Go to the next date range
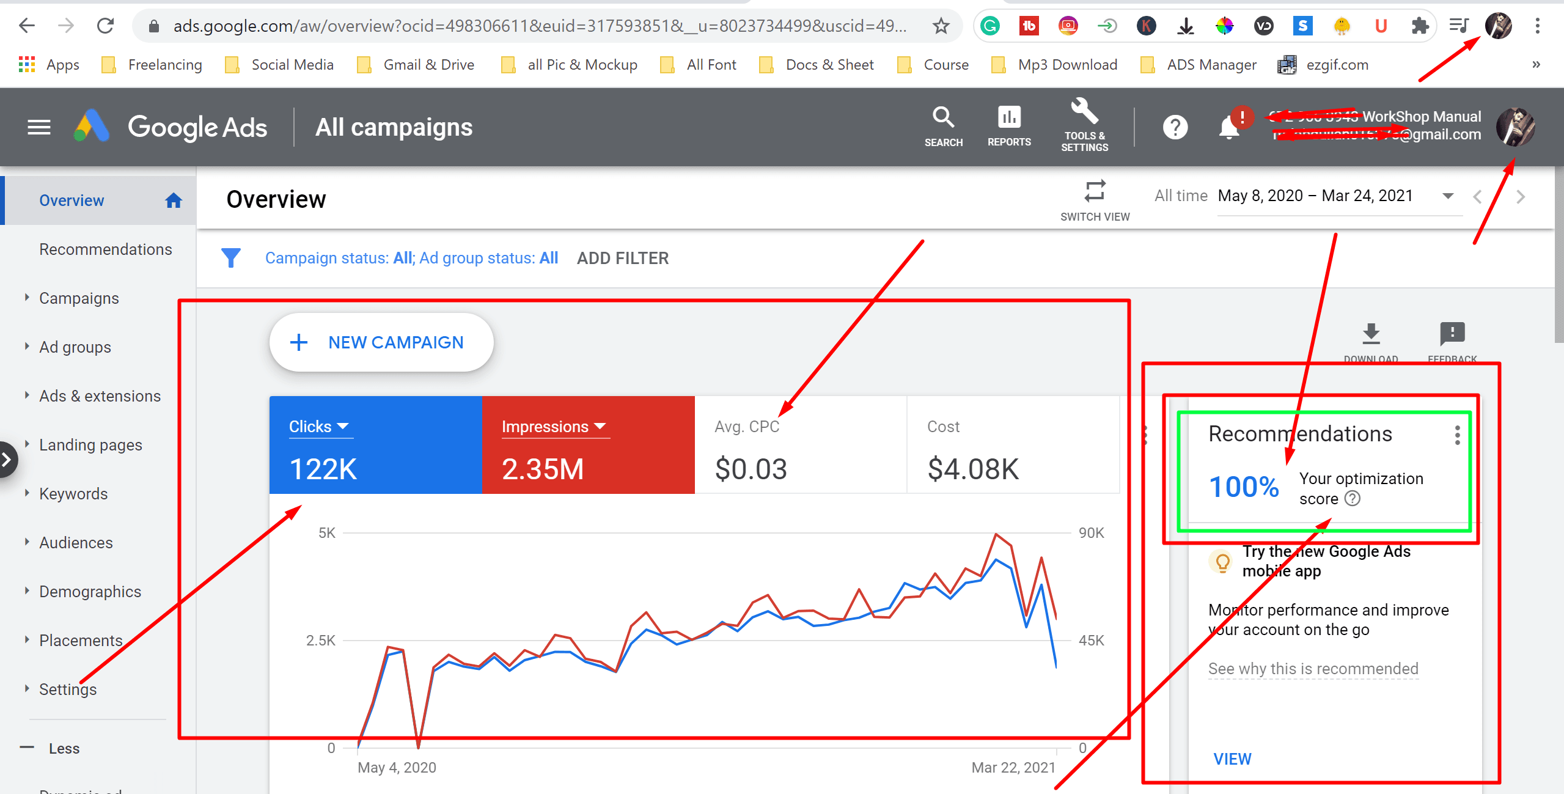Image resolution: width=1564 pixels, height=794 pixels. point(1521,197)
